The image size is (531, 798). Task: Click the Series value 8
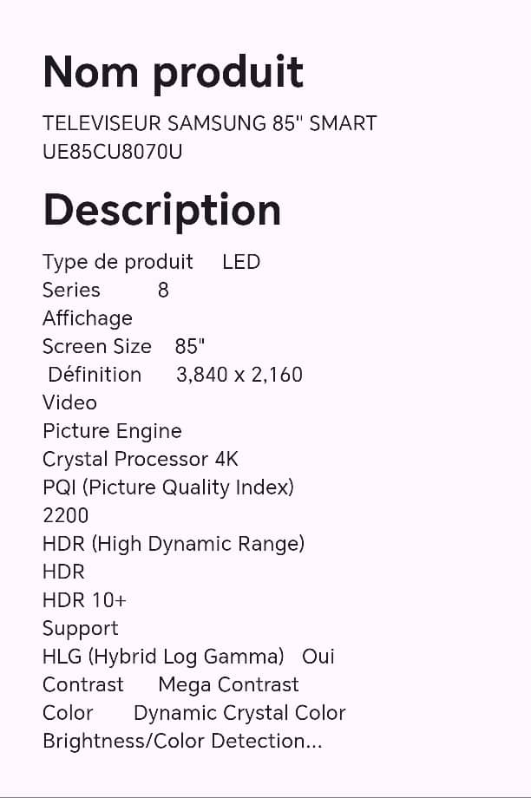(x=163, y=290)
